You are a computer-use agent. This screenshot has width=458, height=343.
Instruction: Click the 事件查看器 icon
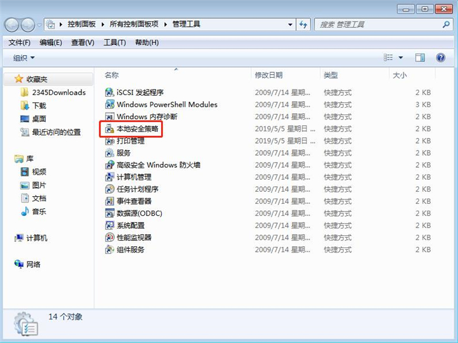tap(109, 201)
